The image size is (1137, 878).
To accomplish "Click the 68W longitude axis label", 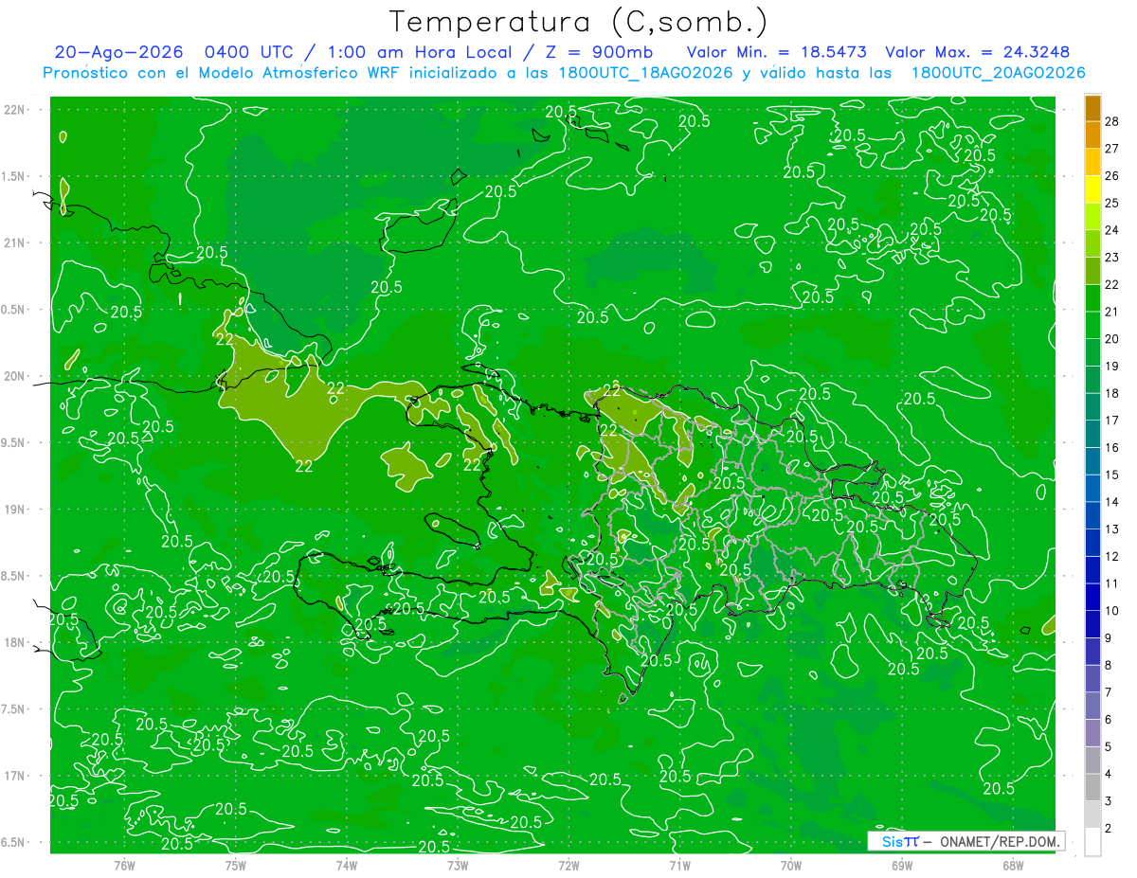I will [x=1013, y=866].
